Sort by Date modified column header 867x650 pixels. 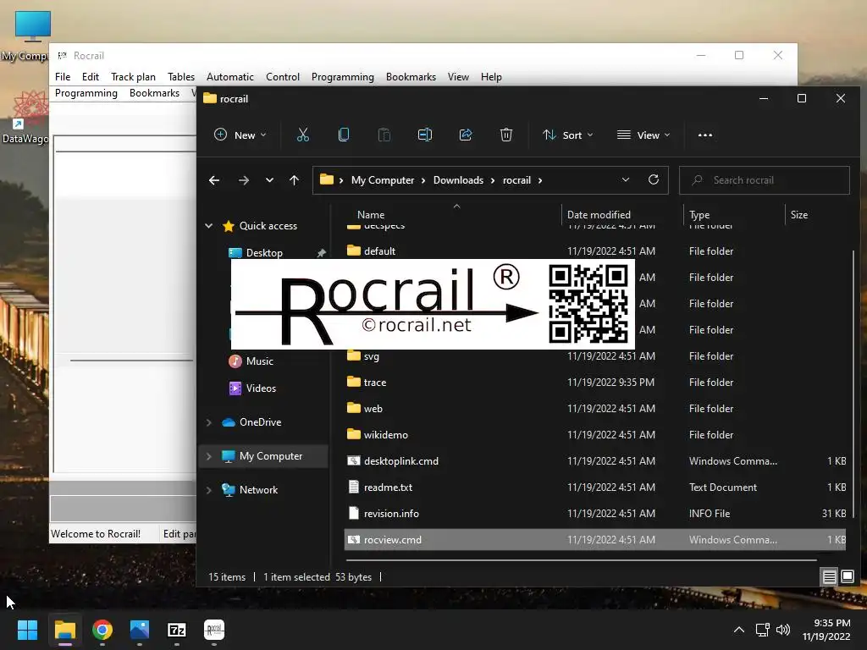[x=599, y=214]
